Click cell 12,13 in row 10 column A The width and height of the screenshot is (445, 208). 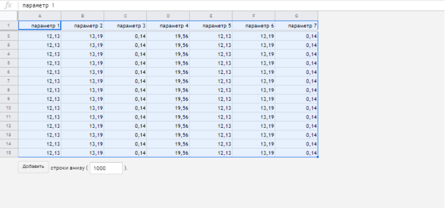point(40,108)
